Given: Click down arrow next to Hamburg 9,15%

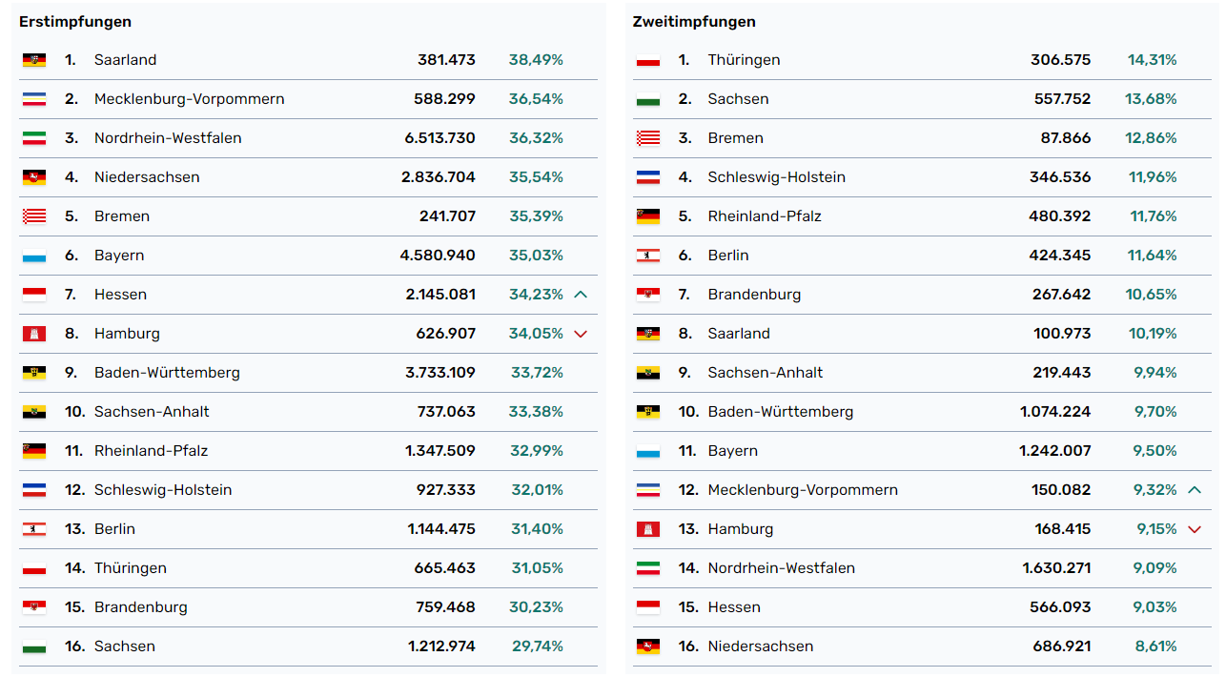Looking at the screenshot, I should 1195,529.
